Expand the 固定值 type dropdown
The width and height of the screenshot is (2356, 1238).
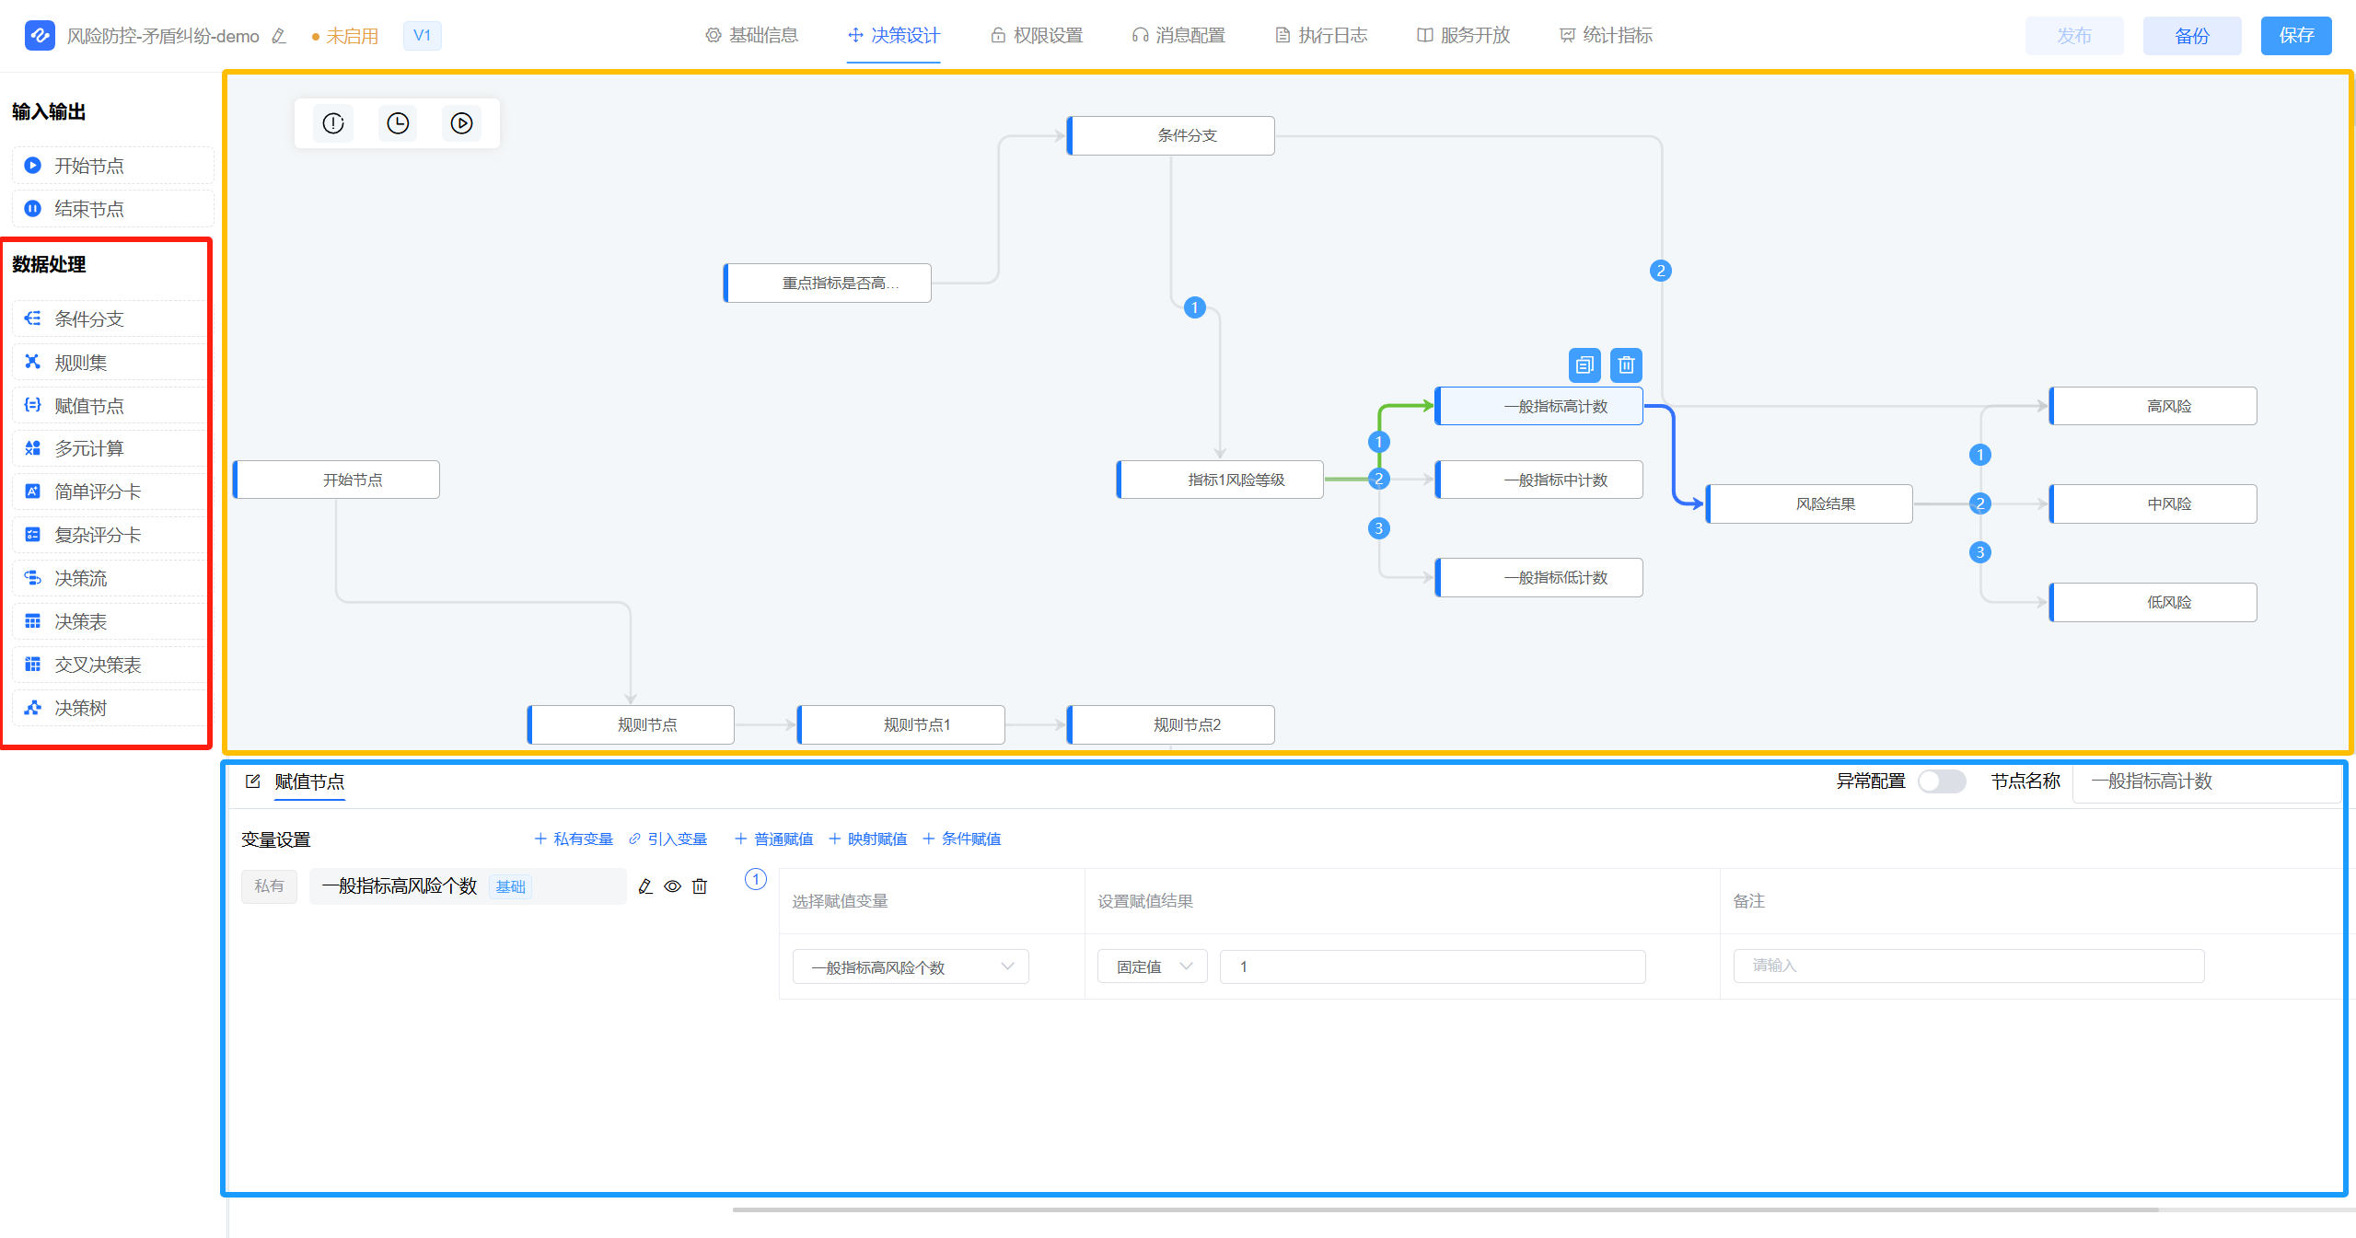click(x=1152, y=966)
